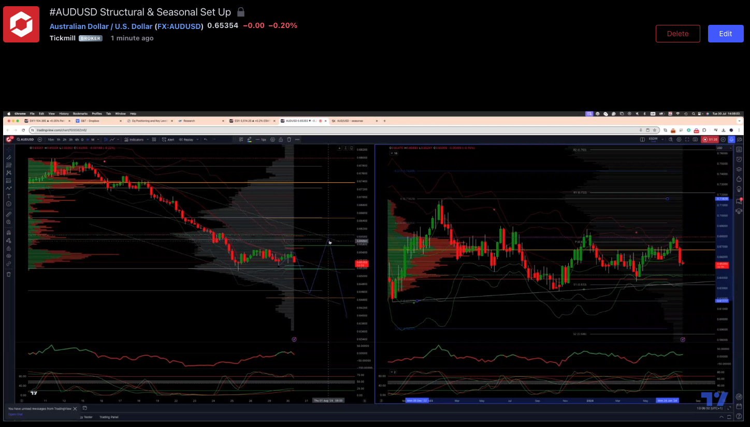Open chart settings gear in top right toolbar

(679, 139)
